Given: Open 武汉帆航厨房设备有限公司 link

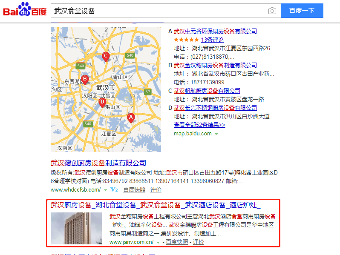Looking at the screenshot, I should click(x=207, y=91).
